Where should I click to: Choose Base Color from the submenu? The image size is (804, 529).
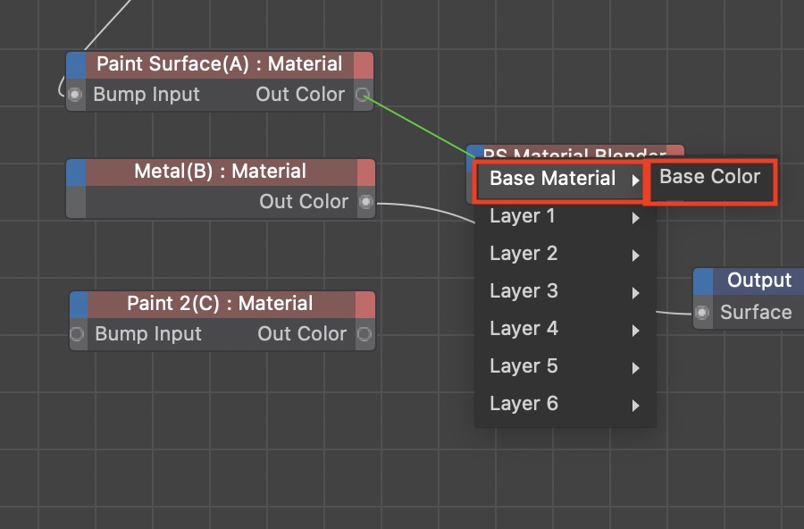709,177
